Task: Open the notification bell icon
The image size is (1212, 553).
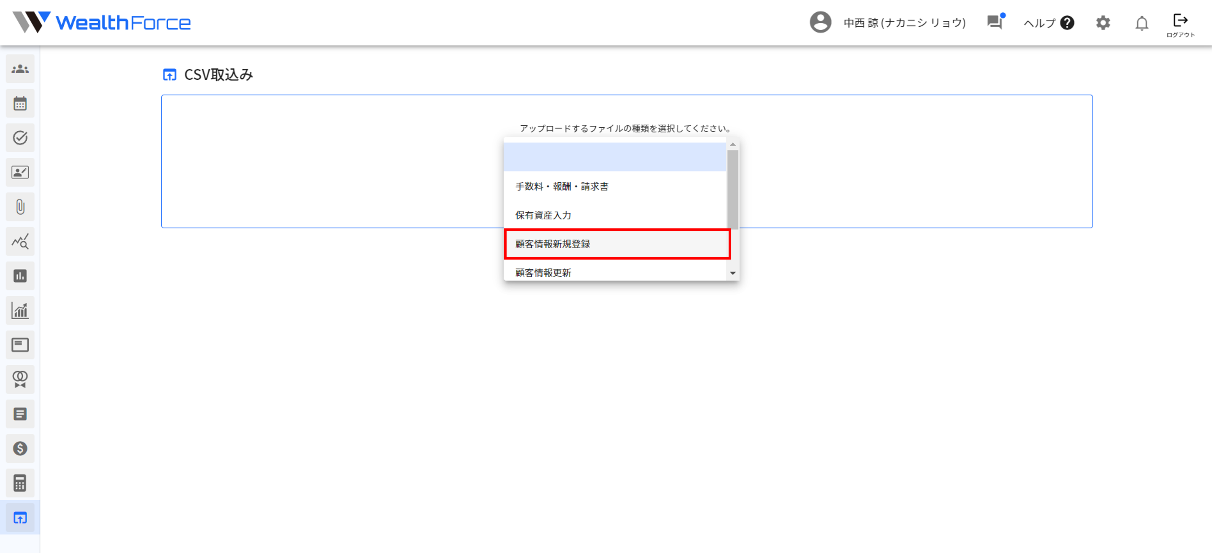Action: (1141, 23)
